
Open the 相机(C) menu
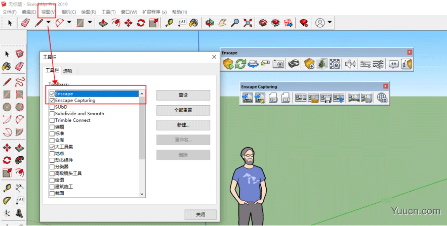pyautogui.click(x=68, y=12)
